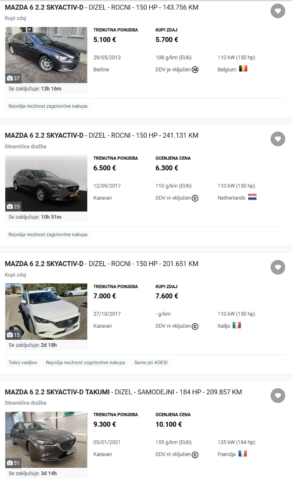
Task: Click the D VAT icon on Francija listing
Action: [x=195, y=455]
